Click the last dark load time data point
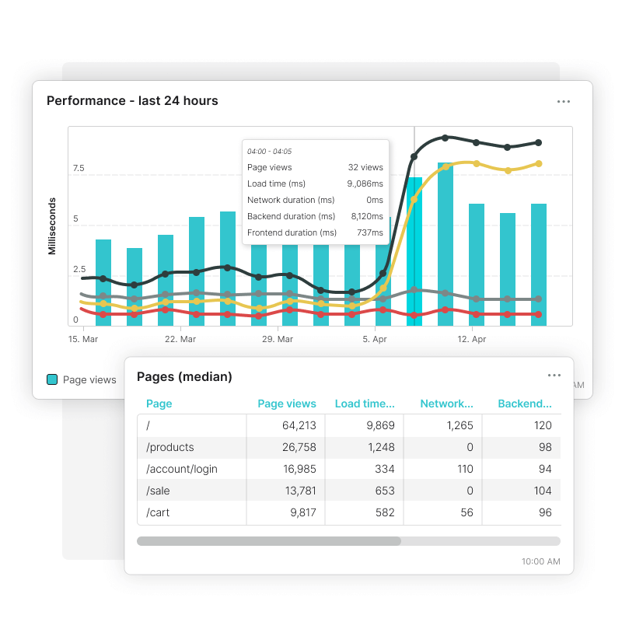 pos(538,143)
